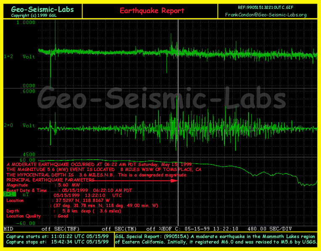
Task: Click the Location 37.5297 N, 118.8167 W line
Action: click(x=58, y=201)
